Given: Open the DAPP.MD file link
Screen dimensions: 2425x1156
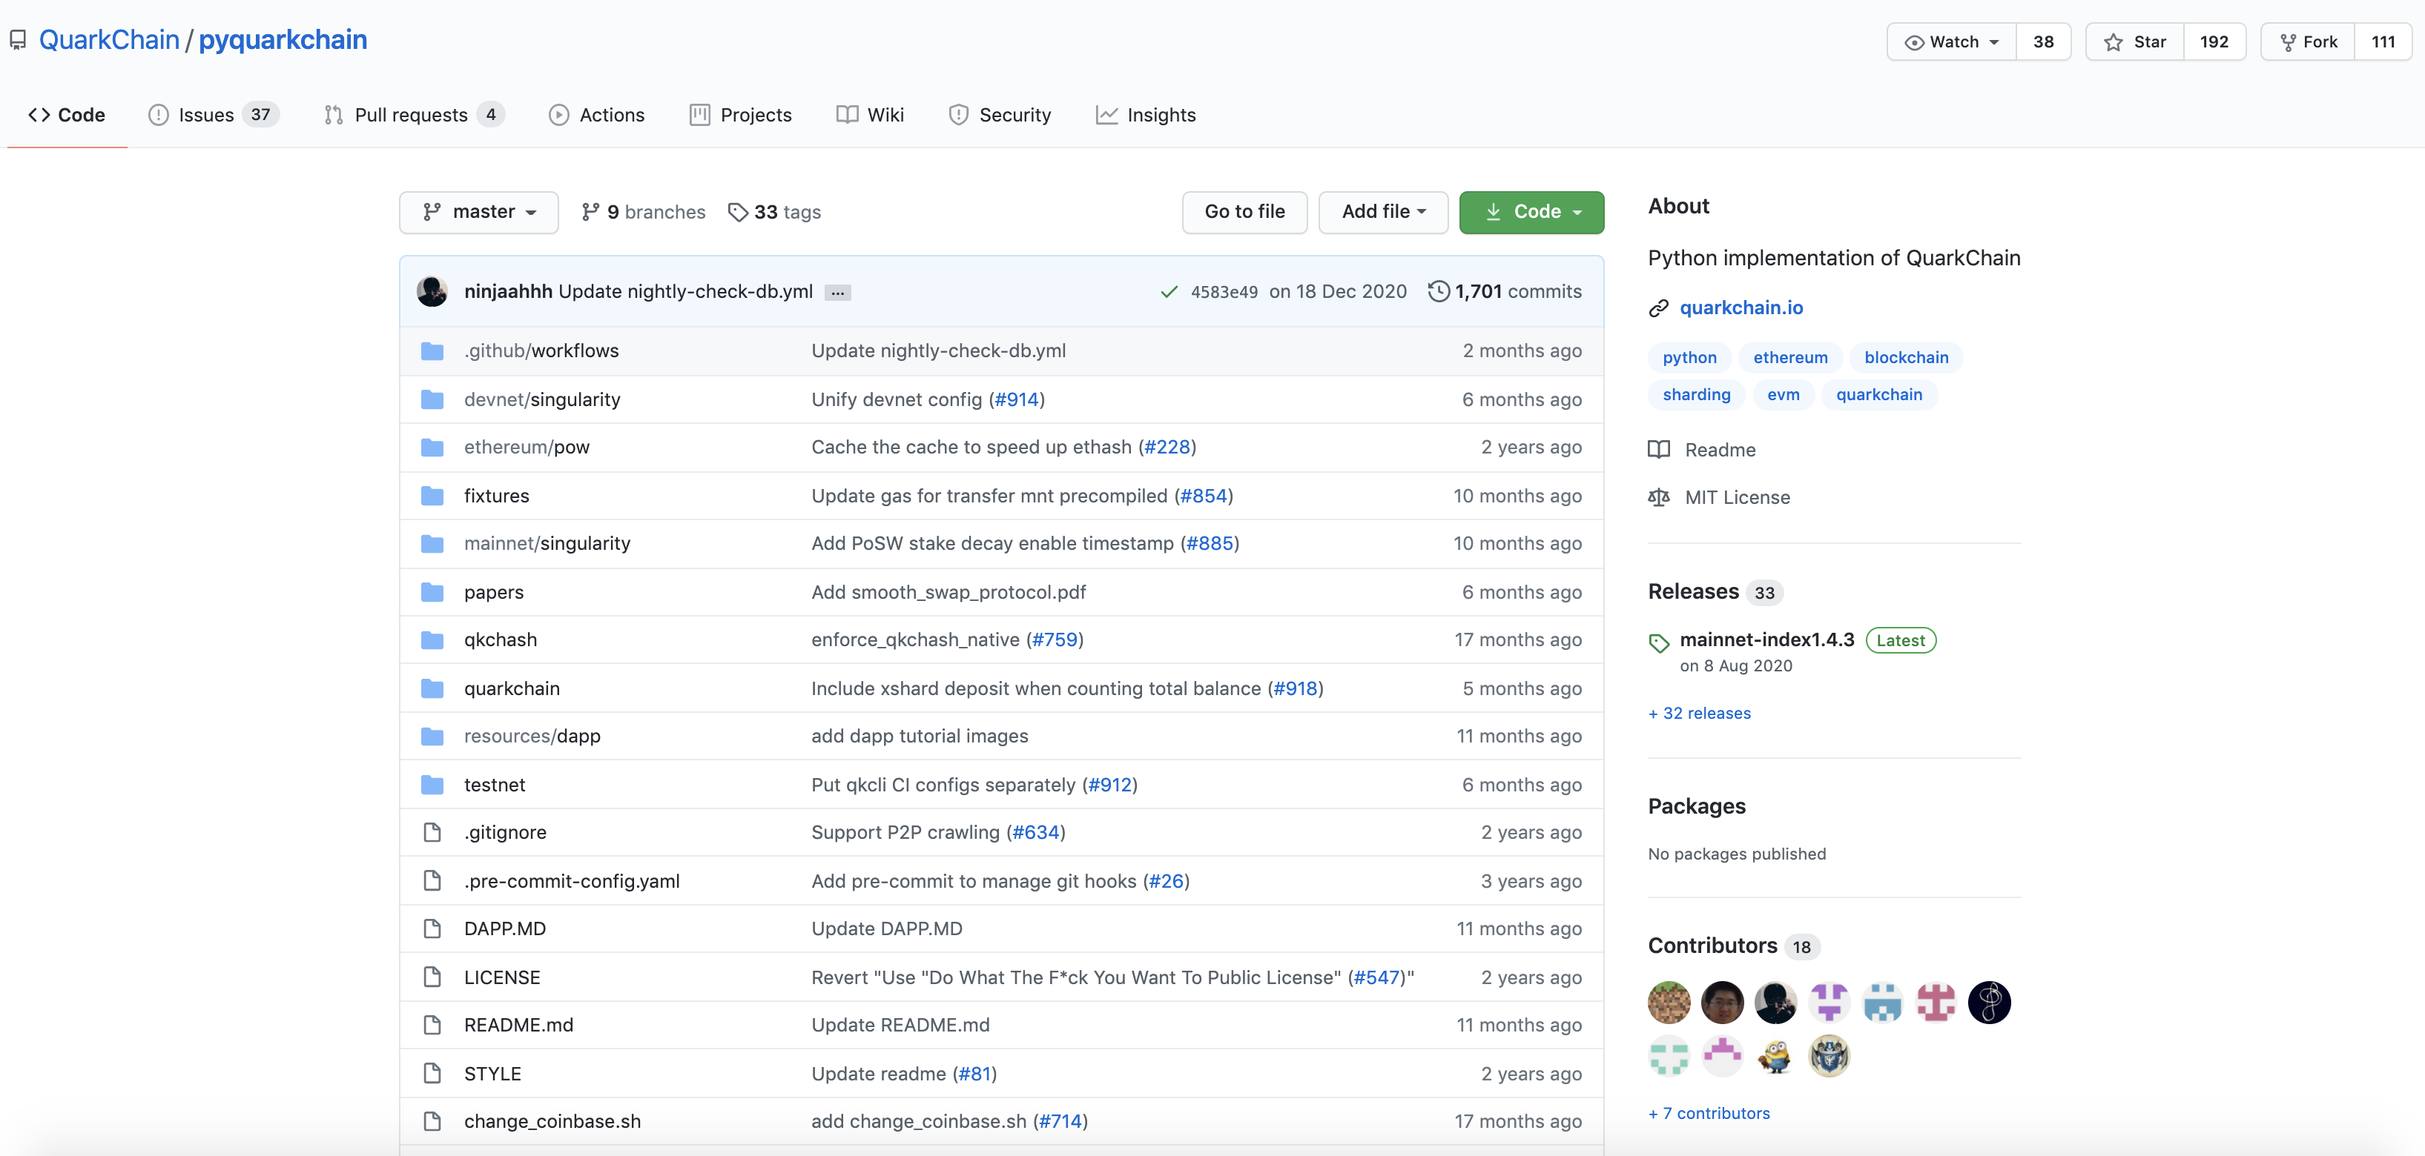Looking at the screenshot, I should [504, 929].
